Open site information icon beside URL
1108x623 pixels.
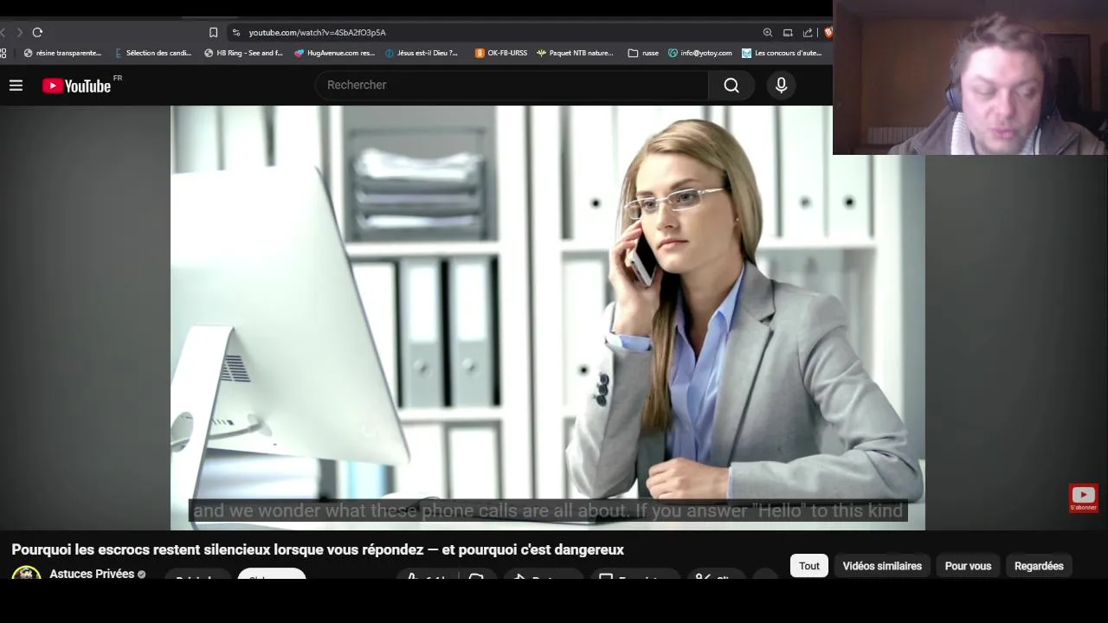coord(235,32)
